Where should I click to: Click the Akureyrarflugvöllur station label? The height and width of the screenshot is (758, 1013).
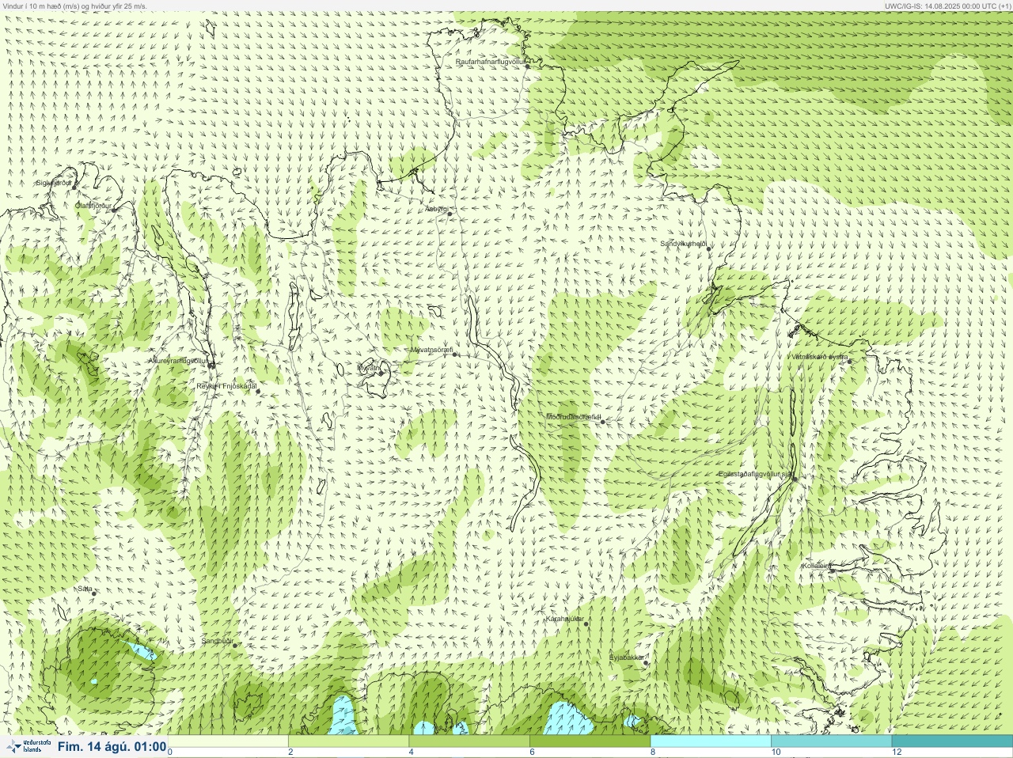click(x=178, y=361)
